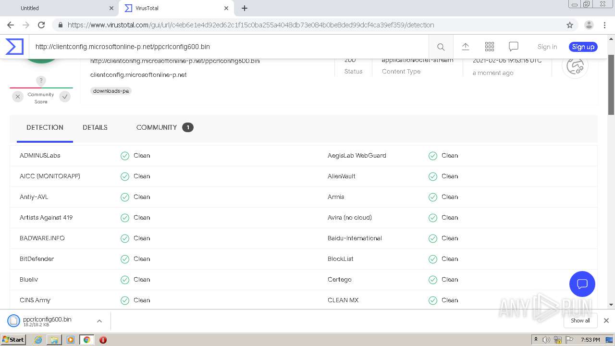Click the community score upvote checkmark
The height and width of the screenshot is (346, 615).
(x=65, y=97)
